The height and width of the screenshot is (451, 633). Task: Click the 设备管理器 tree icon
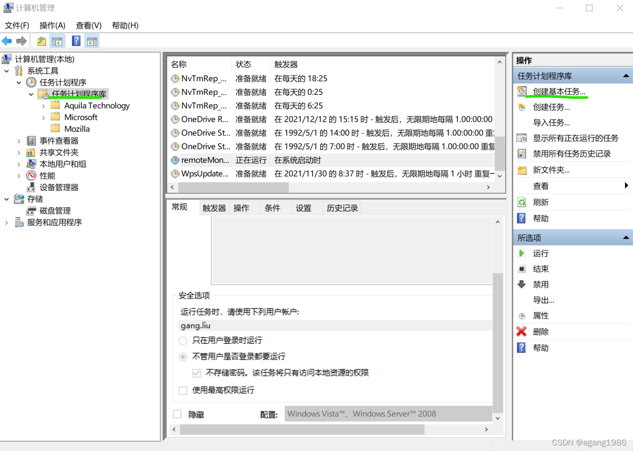[31, 187]
